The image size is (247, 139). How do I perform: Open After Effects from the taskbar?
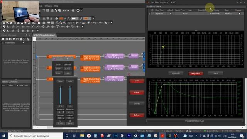[129, 136]
